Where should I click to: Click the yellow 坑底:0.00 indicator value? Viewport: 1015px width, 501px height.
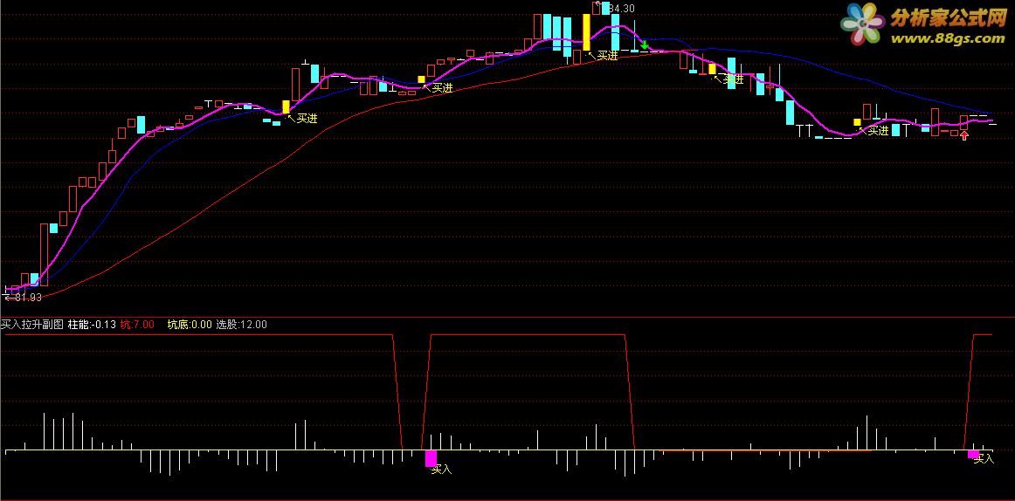[190, 325]
